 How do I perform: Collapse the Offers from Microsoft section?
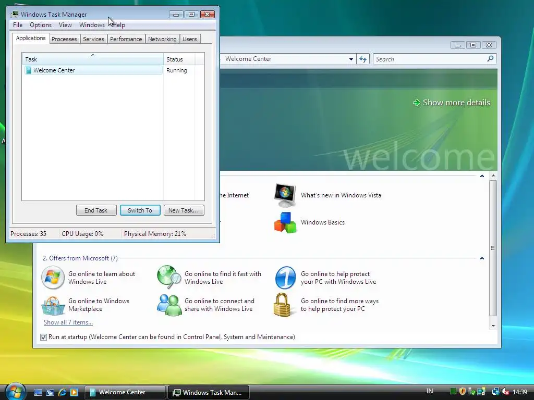click(x=482, y=258)
